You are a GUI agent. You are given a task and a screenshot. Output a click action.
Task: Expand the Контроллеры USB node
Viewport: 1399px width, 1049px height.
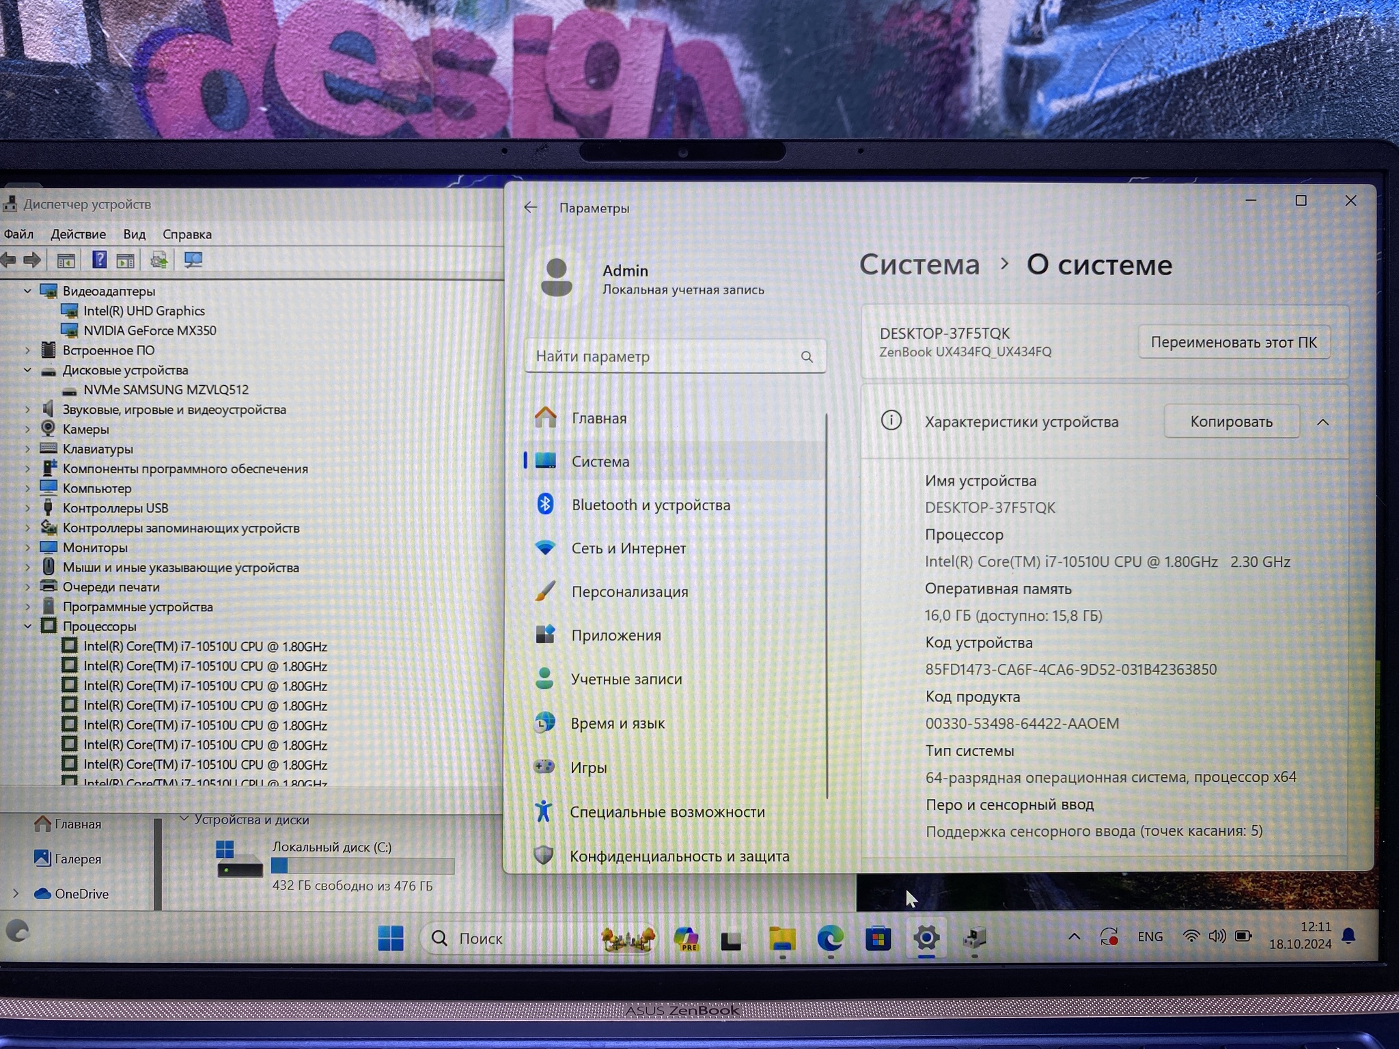pyautogui.click(x=27, y=508)
